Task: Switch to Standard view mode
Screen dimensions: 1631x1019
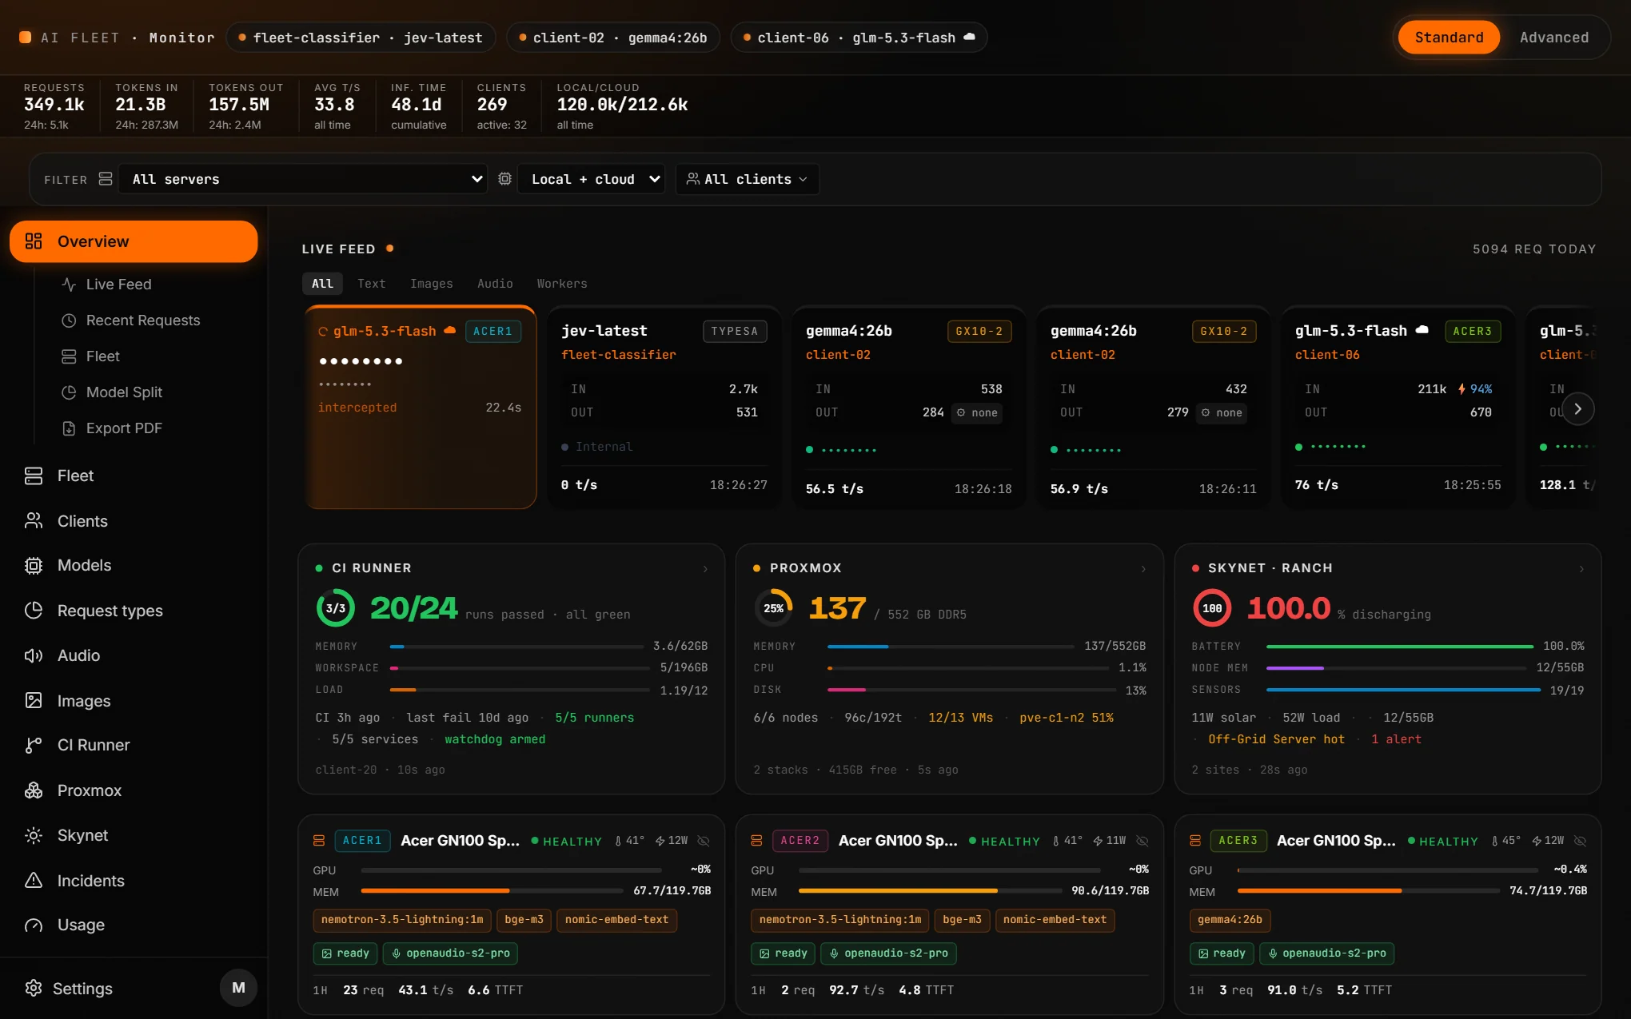Action: tap(1449, 38)
